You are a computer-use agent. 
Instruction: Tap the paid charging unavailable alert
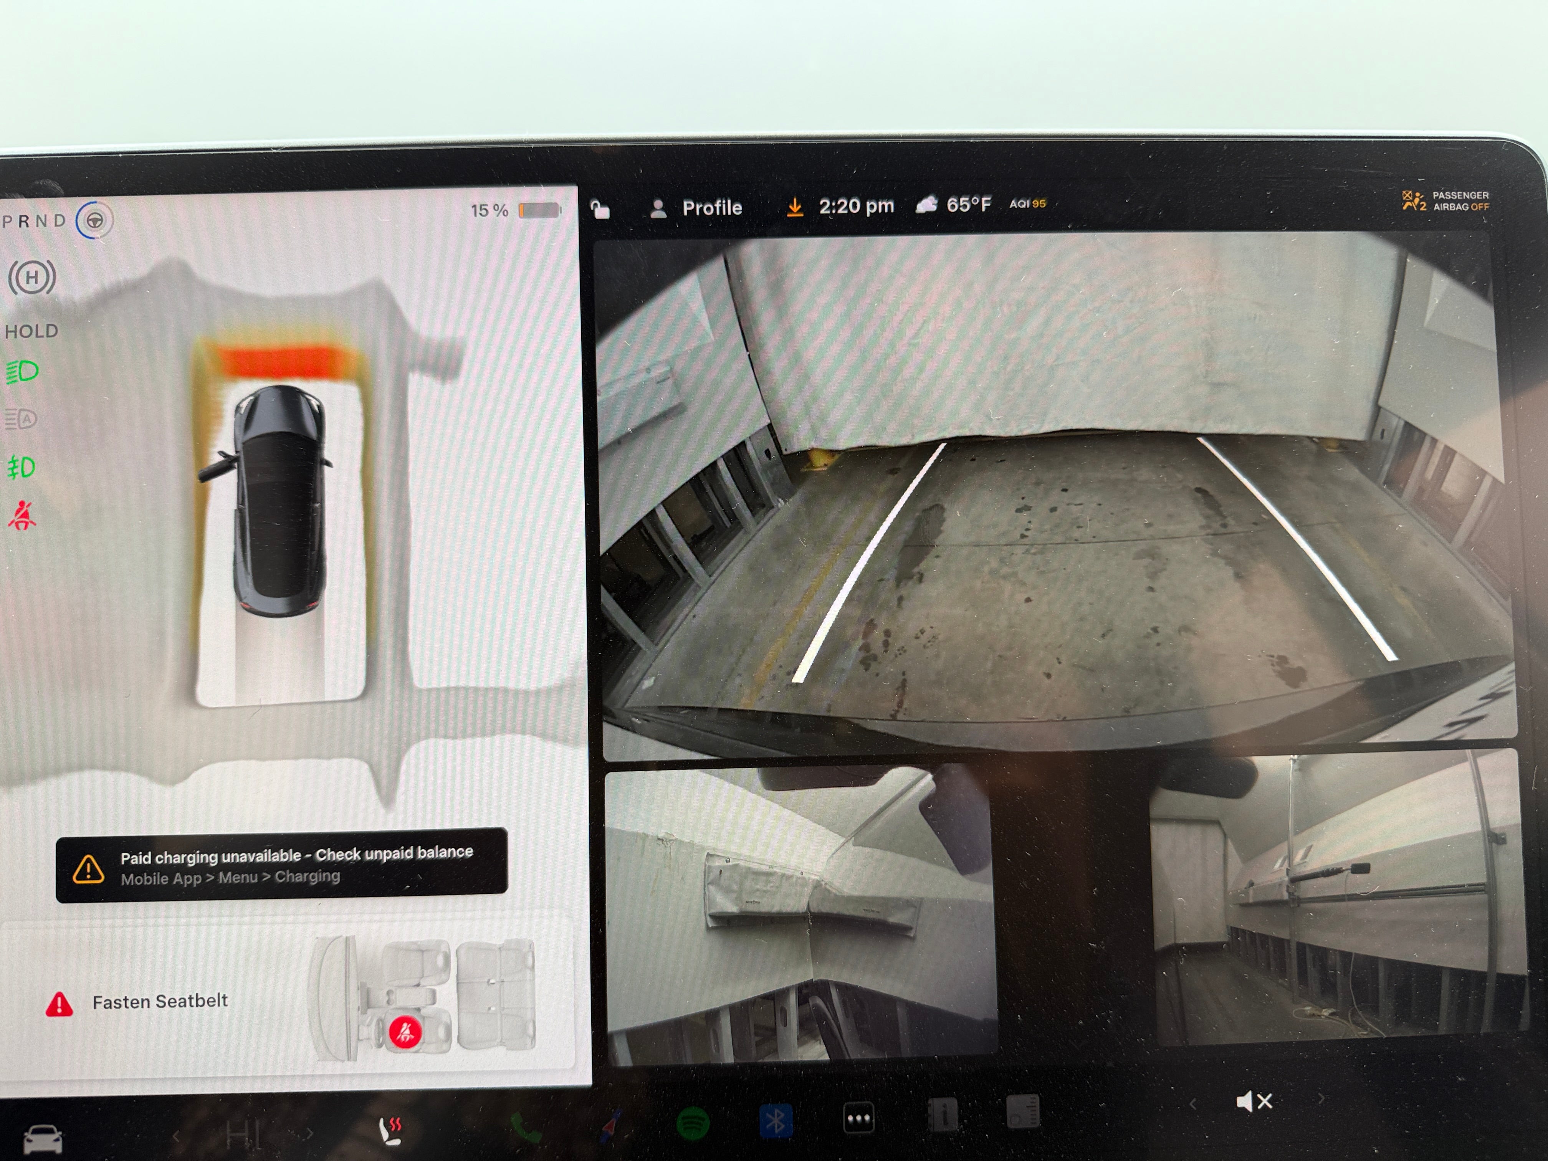(x=281, y=865)
